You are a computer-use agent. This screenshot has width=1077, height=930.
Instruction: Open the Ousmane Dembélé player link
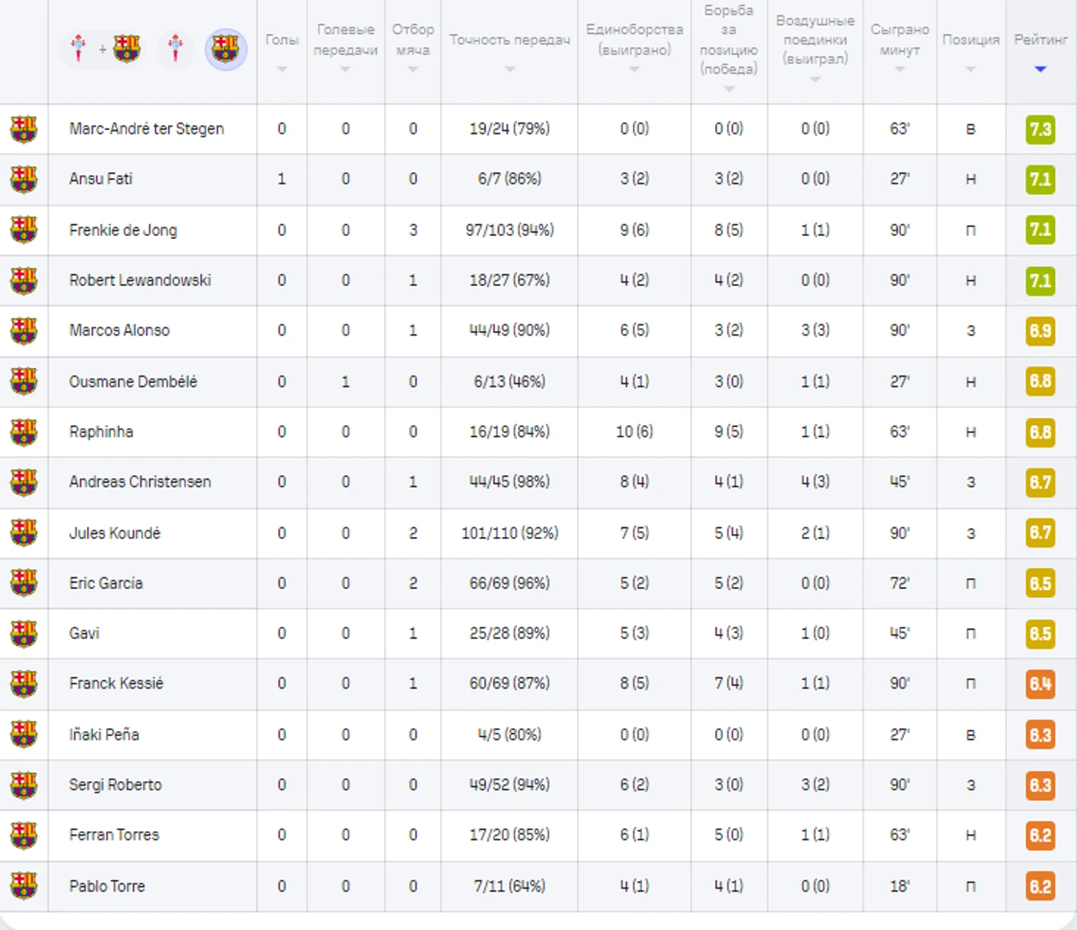click(134, 382)
